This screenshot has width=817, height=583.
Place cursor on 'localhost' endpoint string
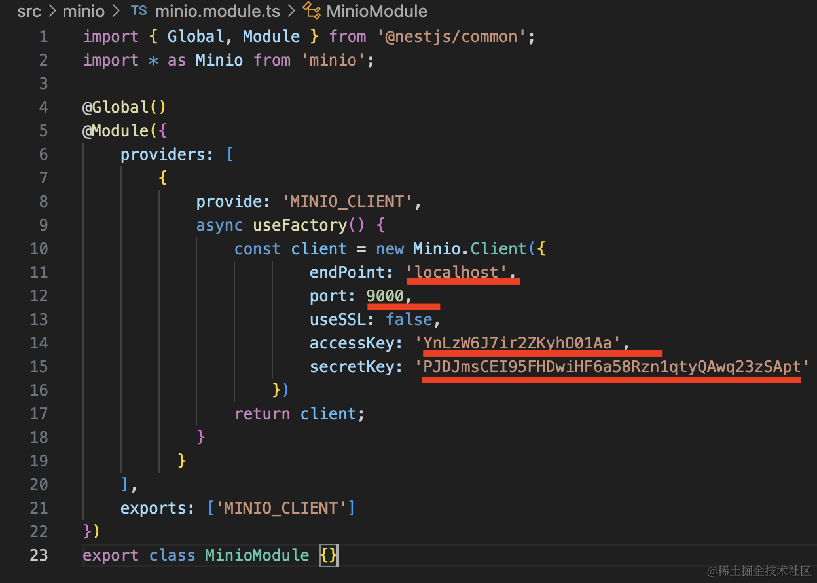click(x=457, y=273)
